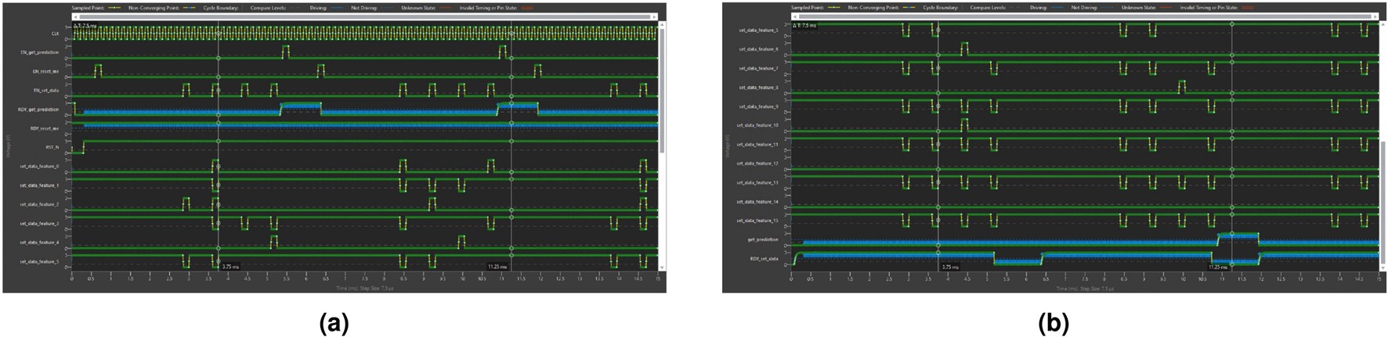Select set_data_feature_5 label in panel (a)
1388x337 pixels.
pyautogui.click(x=40, y=261)
